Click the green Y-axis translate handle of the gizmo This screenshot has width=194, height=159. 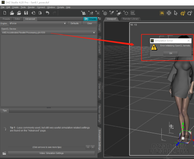183,124
